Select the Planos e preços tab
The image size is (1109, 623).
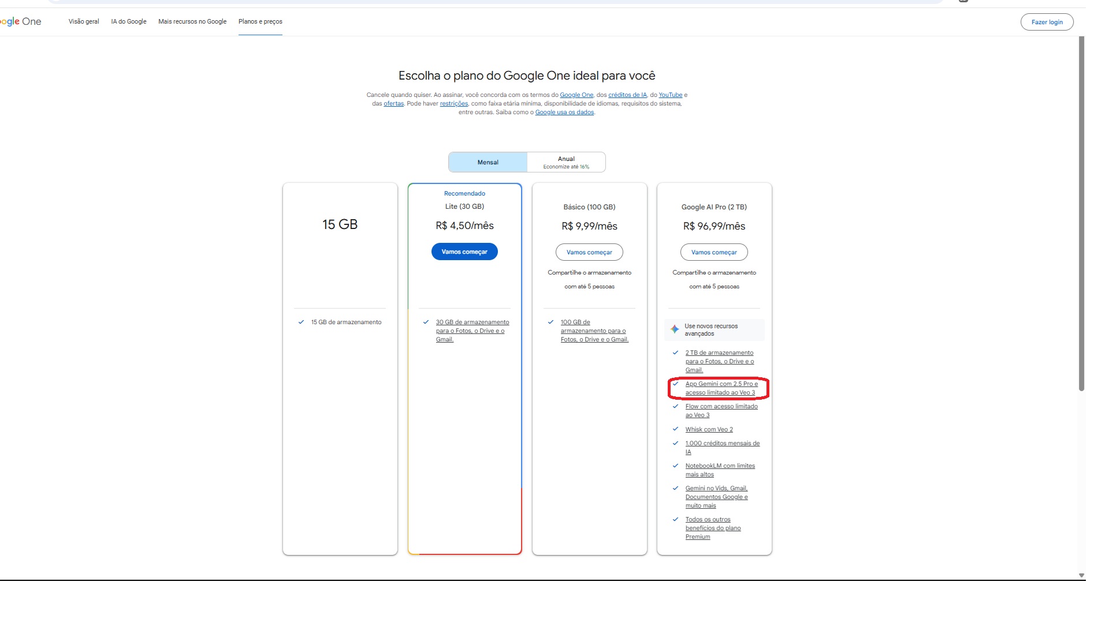click(260, 21)
